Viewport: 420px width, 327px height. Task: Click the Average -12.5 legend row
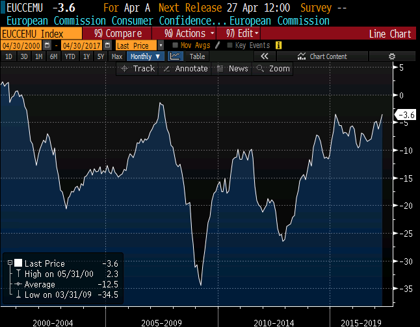point(67,284)
